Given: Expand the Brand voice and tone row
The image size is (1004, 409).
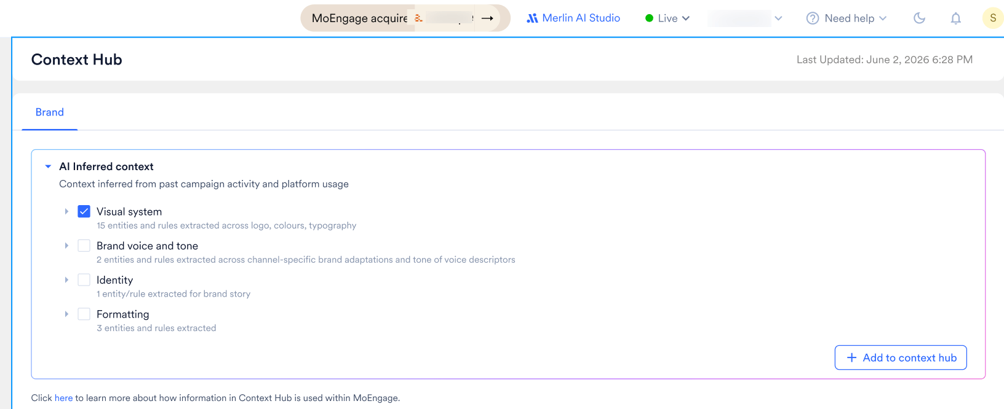Looking at the screenshot, I should (x=66, y=246).
